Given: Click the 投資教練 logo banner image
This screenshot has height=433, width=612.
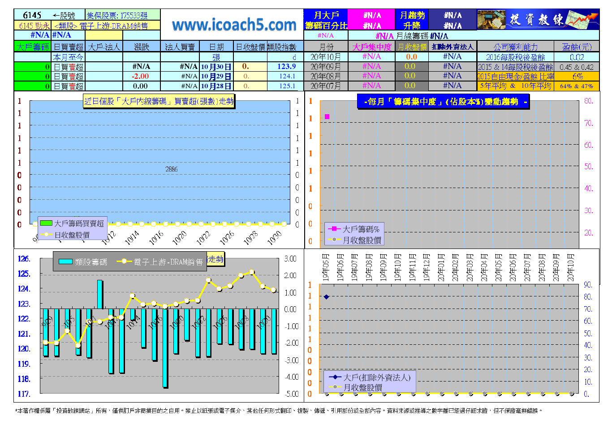Looking at the screenshot, I should 538,20.
